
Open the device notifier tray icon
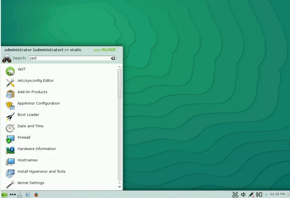coord(259,195)
